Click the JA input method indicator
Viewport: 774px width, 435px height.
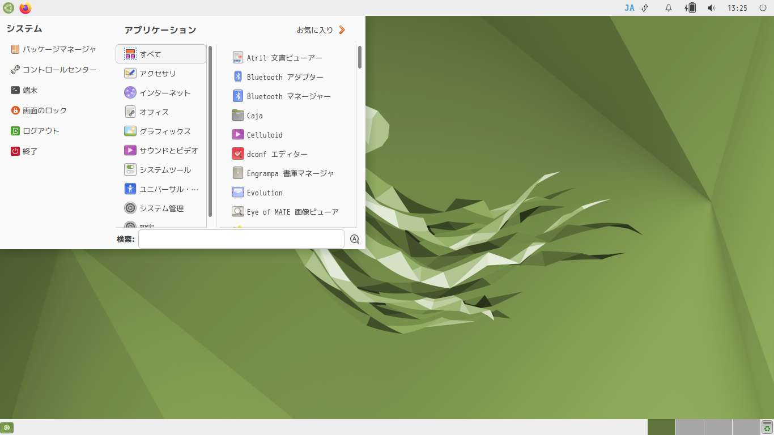click(630, 8)
